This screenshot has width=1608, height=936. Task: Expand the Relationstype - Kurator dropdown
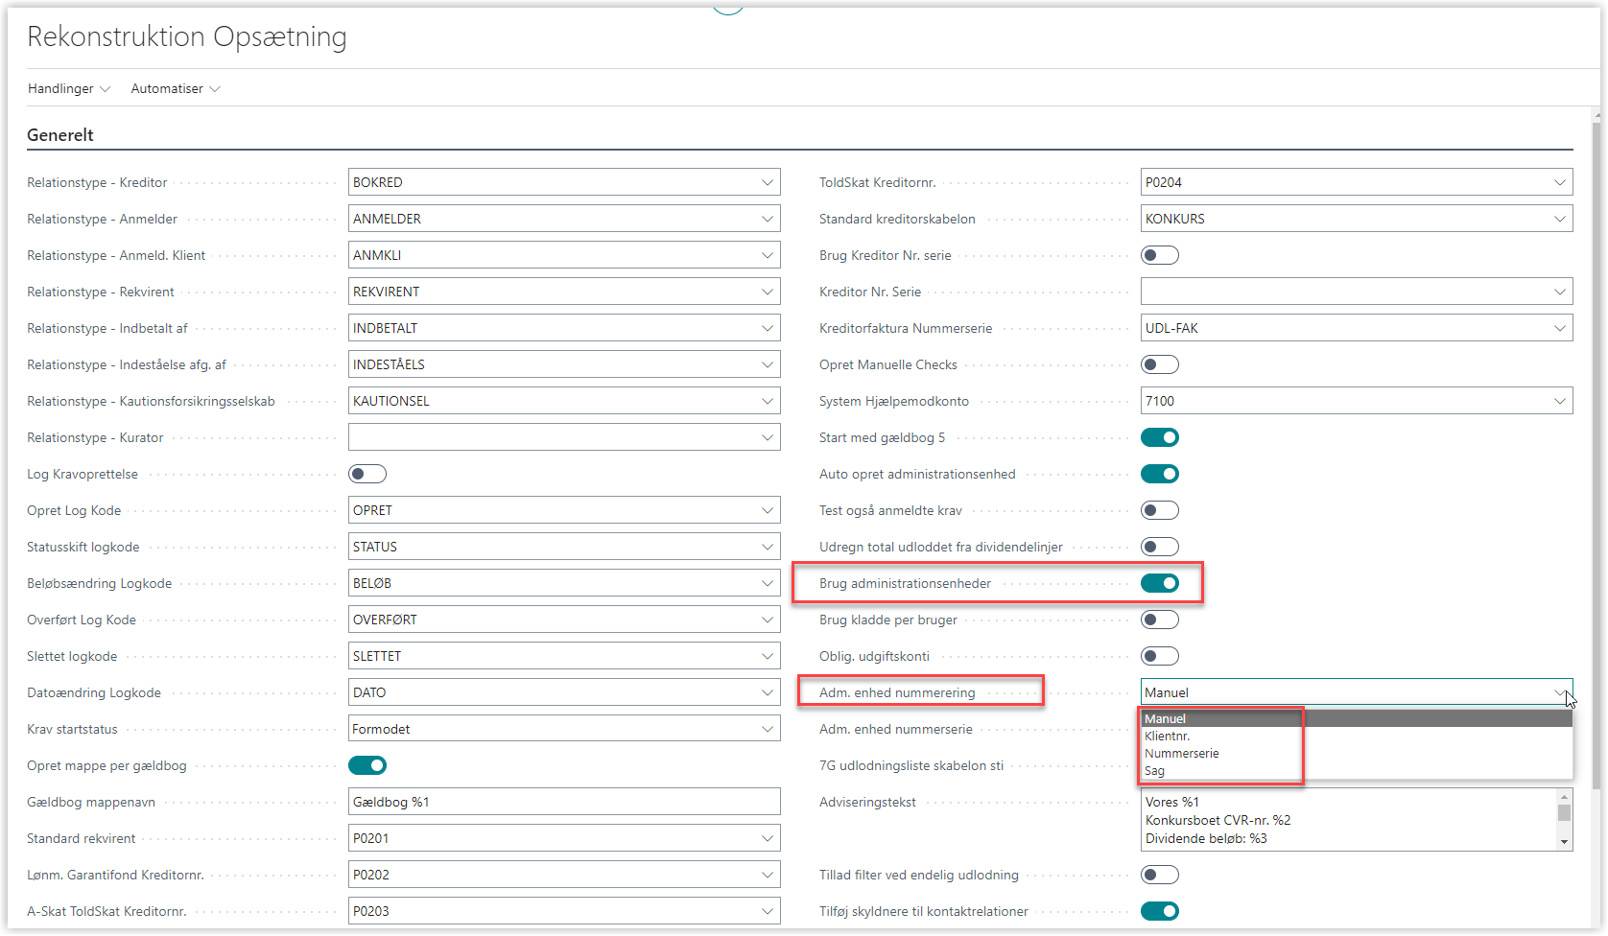767,437
